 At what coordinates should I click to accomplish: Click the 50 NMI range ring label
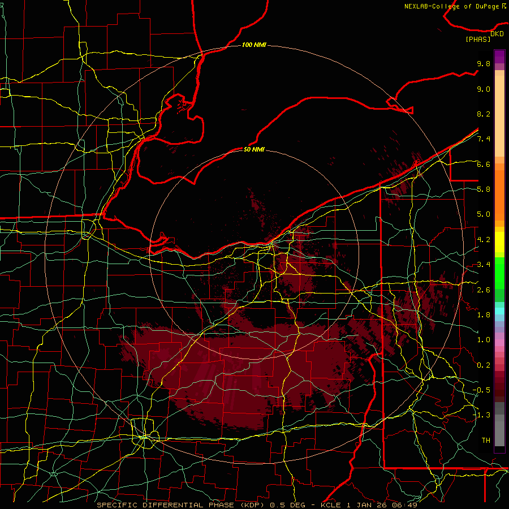[254, 149]
